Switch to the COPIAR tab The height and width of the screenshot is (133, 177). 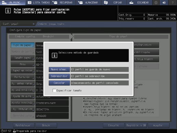click(x=114, y=2)
